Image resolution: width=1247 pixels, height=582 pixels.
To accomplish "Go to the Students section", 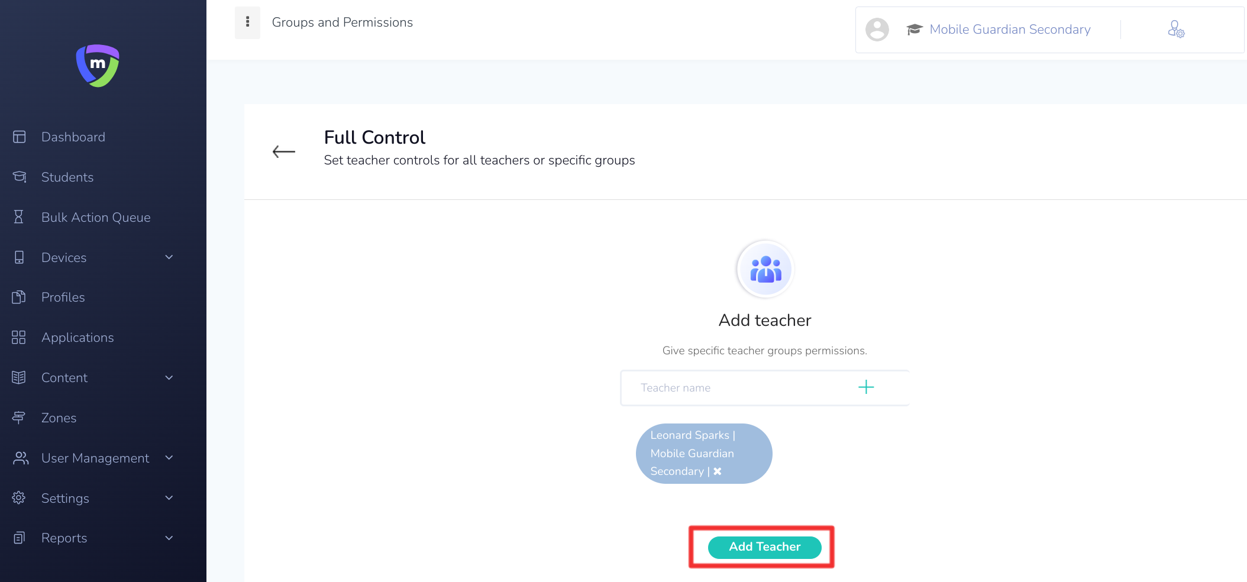I will [67, 177].
